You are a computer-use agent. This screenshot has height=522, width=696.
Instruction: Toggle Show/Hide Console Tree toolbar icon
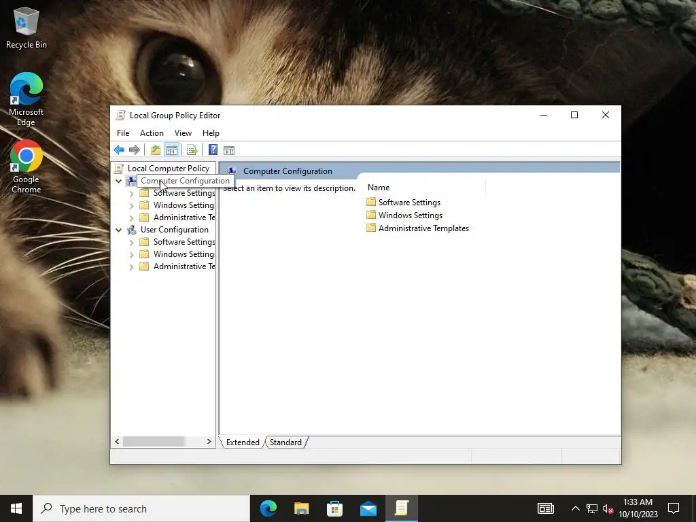[x=171, y=150]
